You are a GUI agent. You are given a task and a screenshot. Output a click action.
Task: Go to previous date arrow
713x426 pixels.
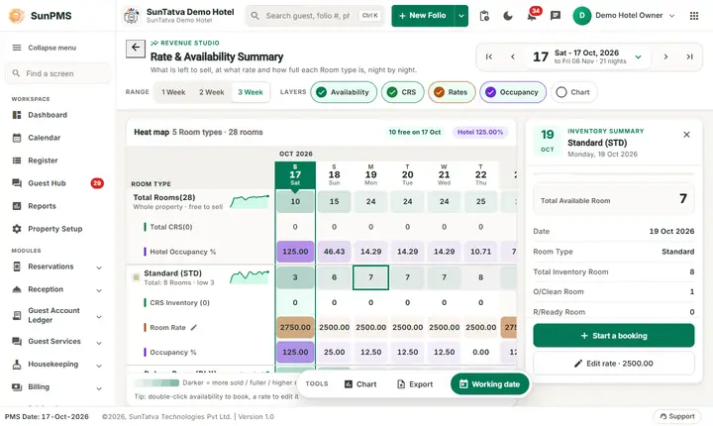513,56
